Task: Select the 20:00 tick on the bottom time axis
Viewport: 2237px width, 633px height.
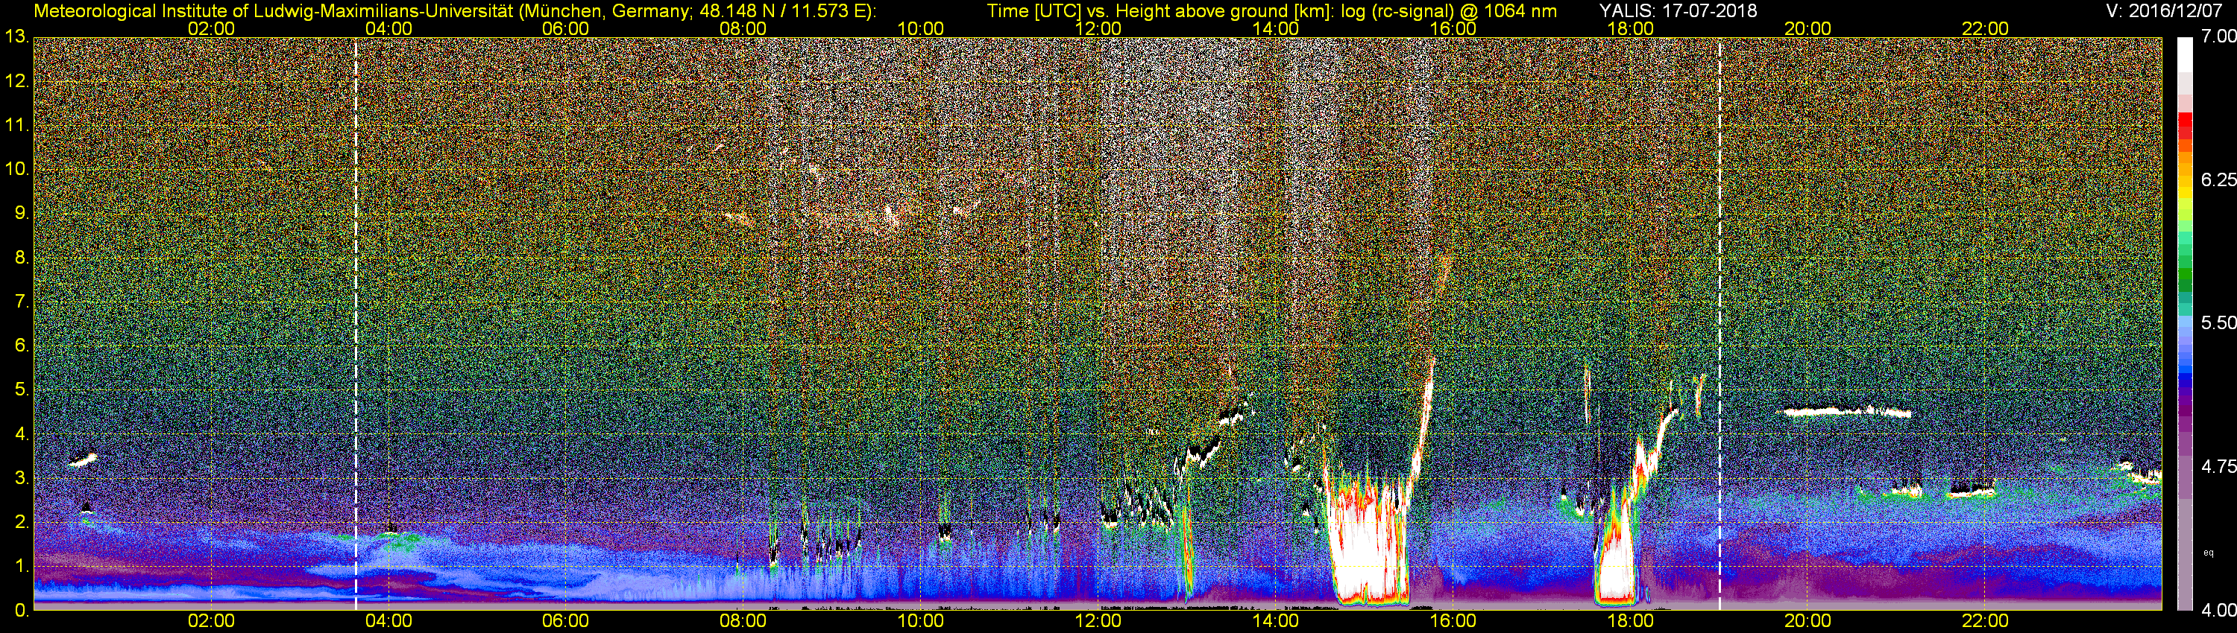Action: click(x=1808, y=621)
